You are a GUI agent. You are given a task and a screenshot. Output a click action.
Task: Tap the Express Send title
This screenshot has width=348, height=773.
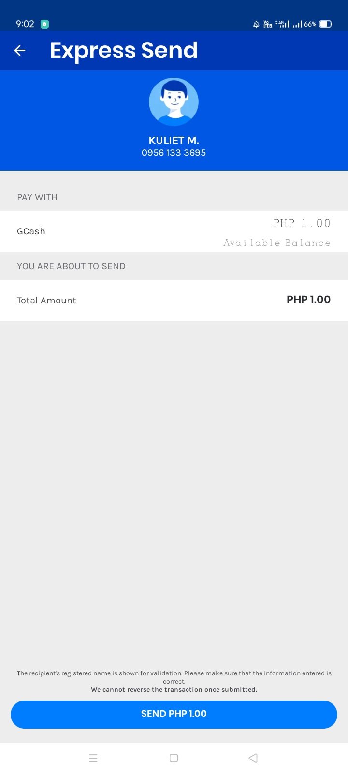coord(124,50)
